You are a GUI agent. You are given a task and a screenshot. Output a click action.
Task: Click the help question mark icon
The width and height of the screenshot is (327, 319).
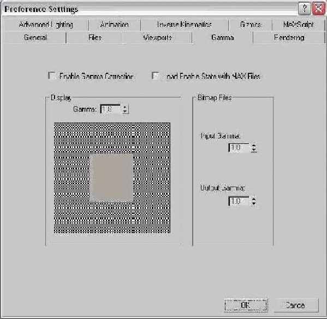[304, 9]
